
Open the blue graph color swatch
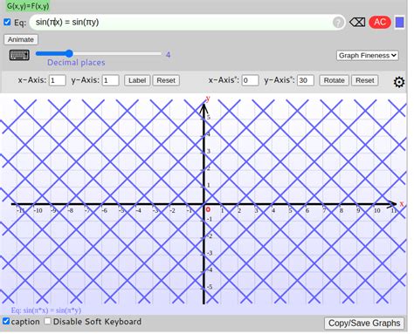point(399,23)
